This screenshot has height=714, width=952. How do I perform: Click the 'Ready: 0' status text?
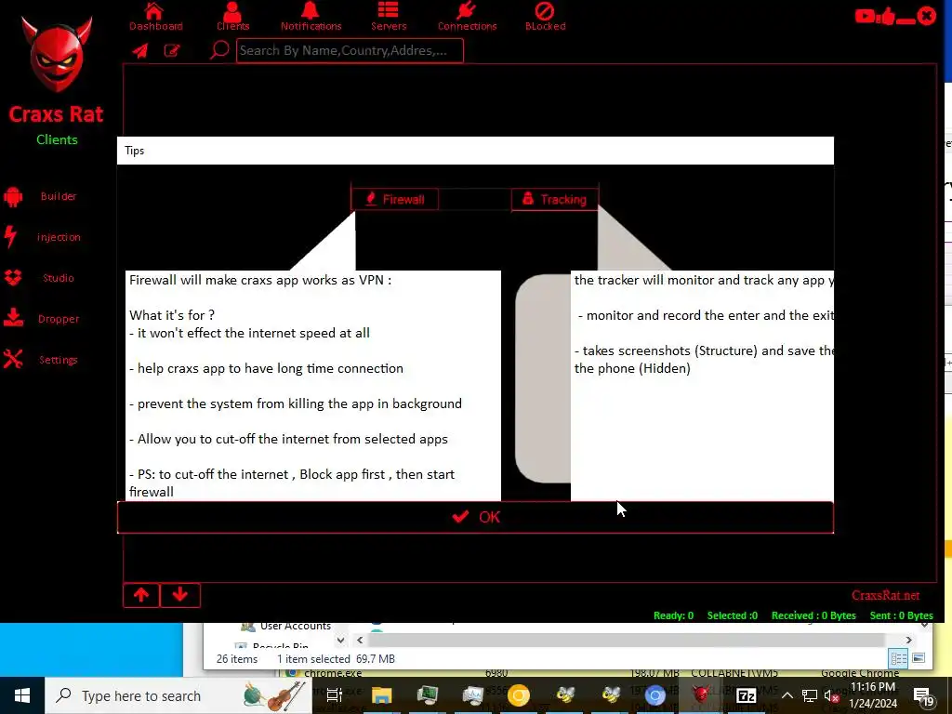pos(673,615)
